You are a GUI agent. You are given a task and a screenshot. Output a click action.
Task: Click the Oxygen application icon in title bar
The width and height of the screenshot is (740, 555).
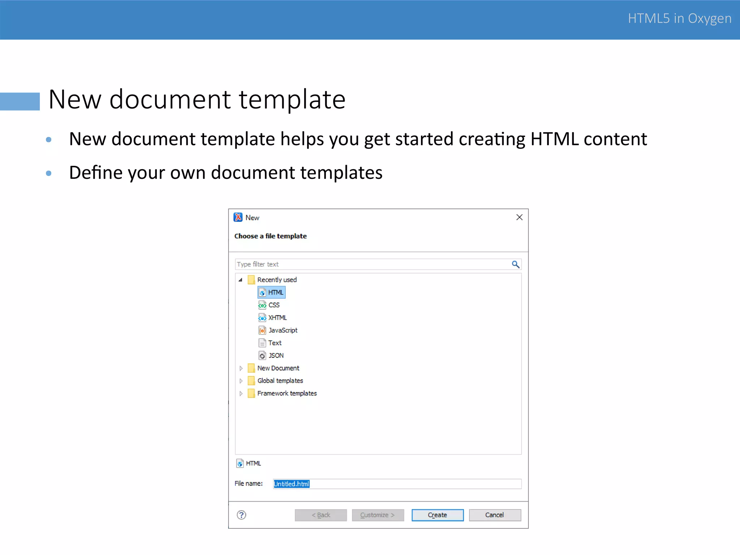pyautogui.click(x=238, y=217)
